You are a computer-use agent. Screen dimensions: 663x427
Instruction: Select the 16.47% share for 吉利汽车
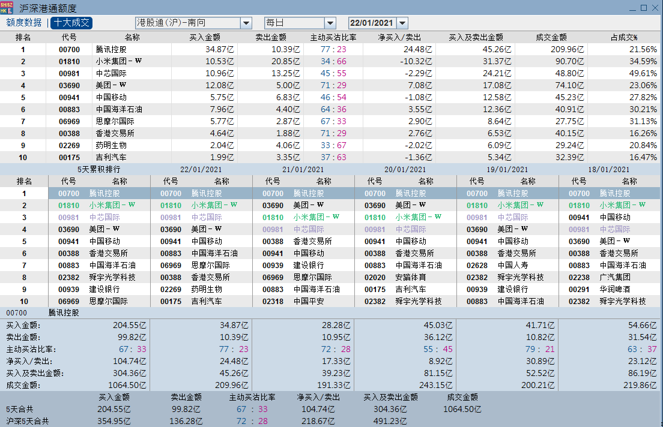(643, 157)
